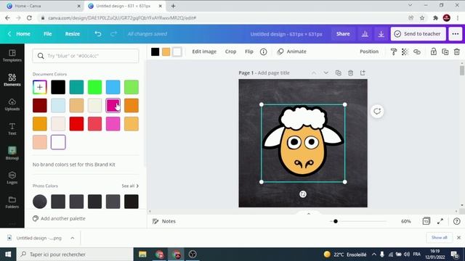Open the Resize menu

point(73,34)
